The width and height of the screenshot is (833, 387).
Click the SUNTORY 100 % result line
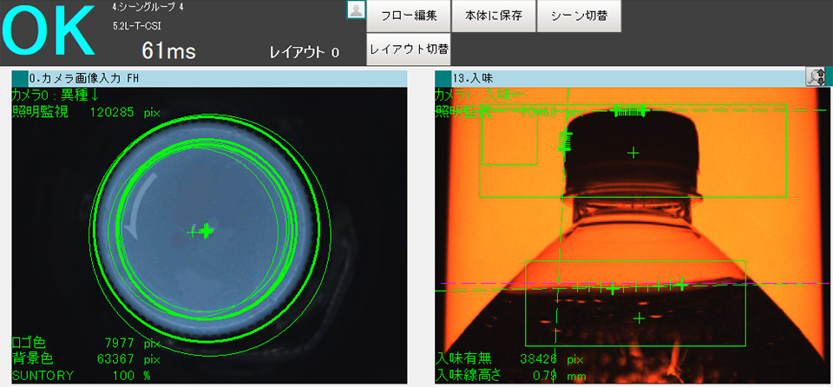[x=81, y=375]
